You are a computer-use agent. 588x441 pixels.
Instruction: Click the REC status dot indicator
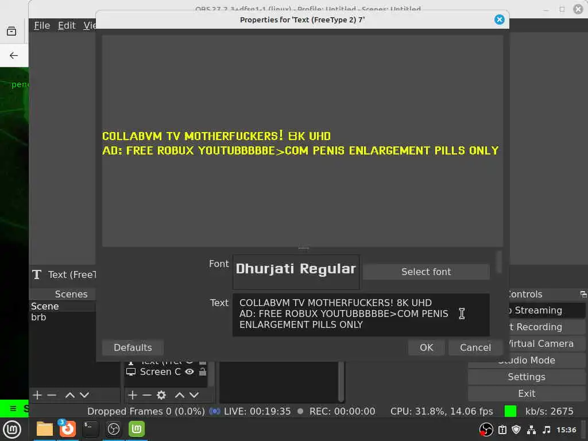click(x=300, y=411)
